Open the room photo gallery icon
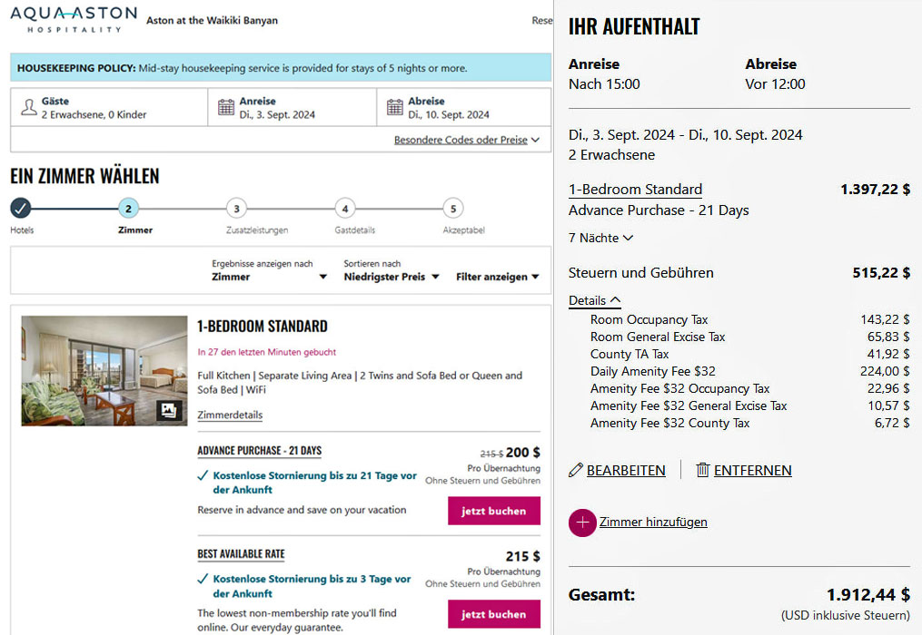 pyautogui.click(x=168, y=411)
